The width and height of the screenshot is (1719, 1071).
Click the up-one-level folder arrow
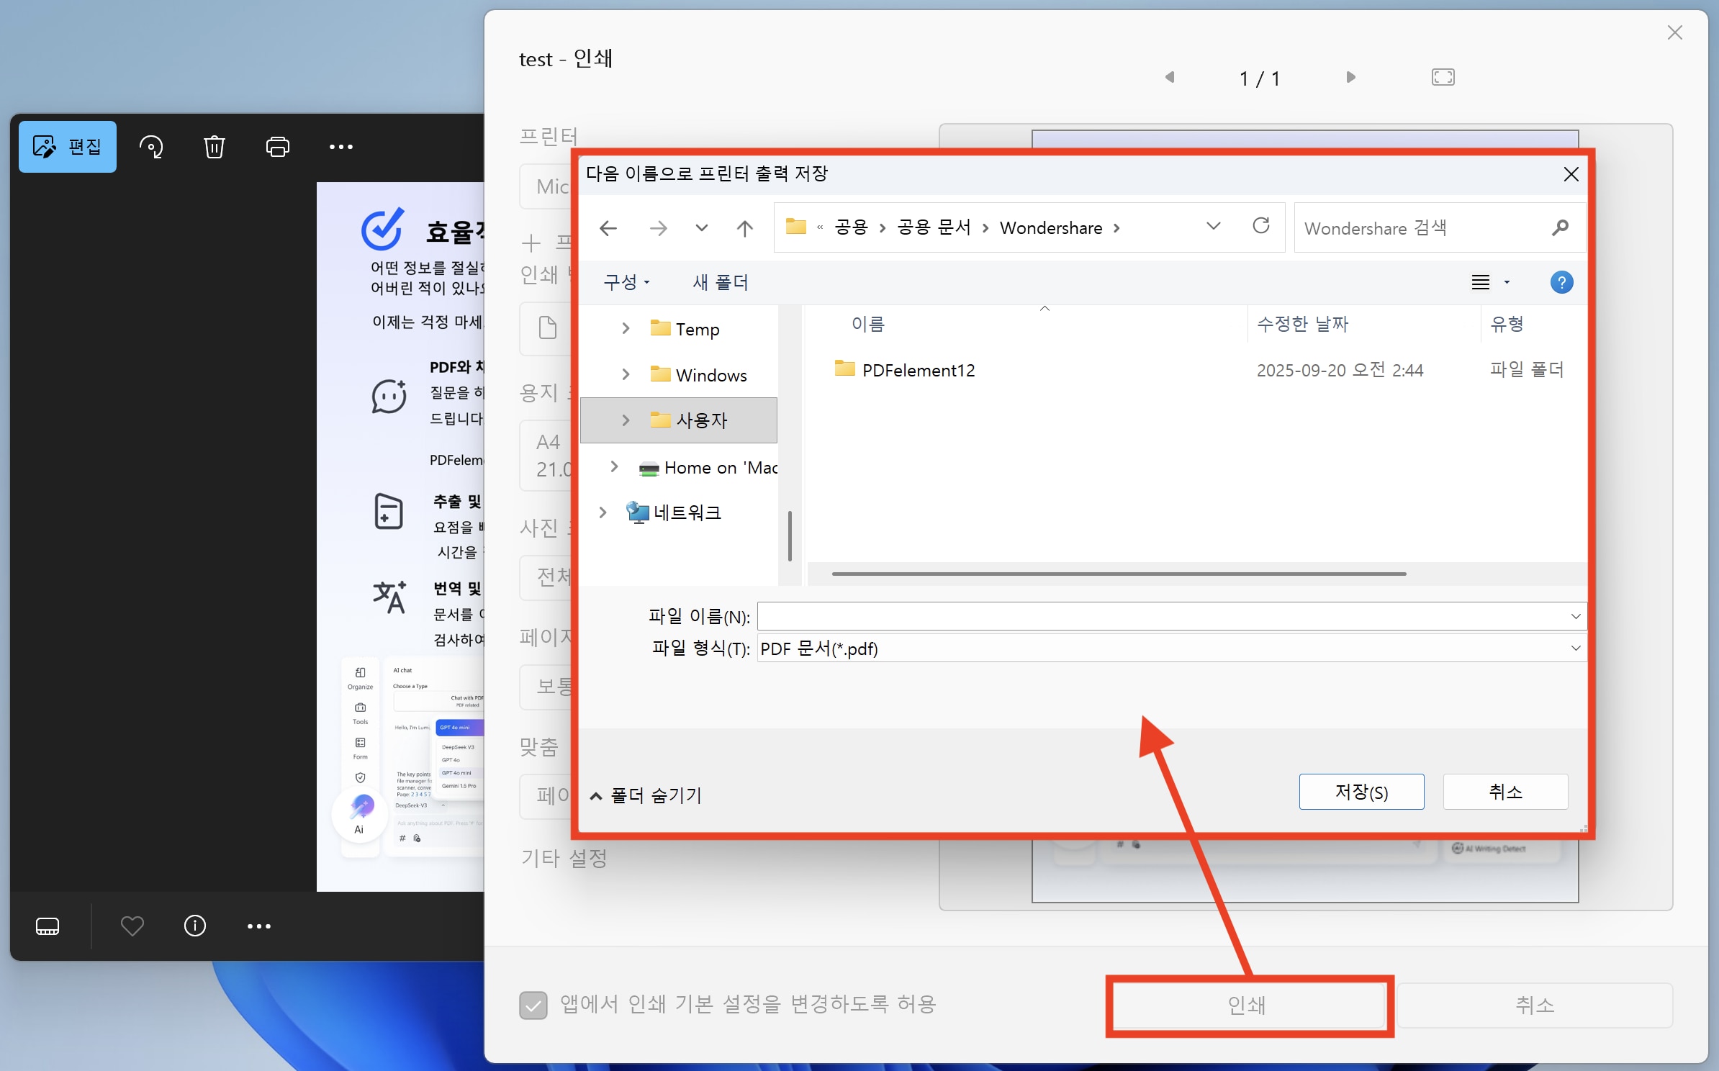click(x=745, y=227)
